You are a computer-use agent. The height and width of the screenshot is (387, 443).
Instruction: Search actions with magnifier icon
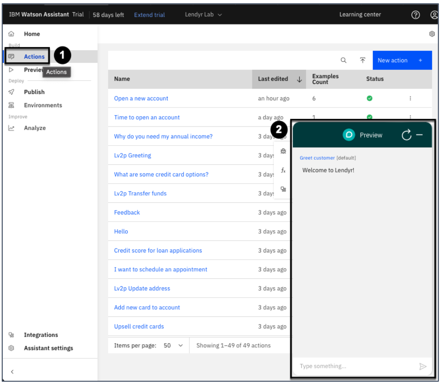[343, 60]
